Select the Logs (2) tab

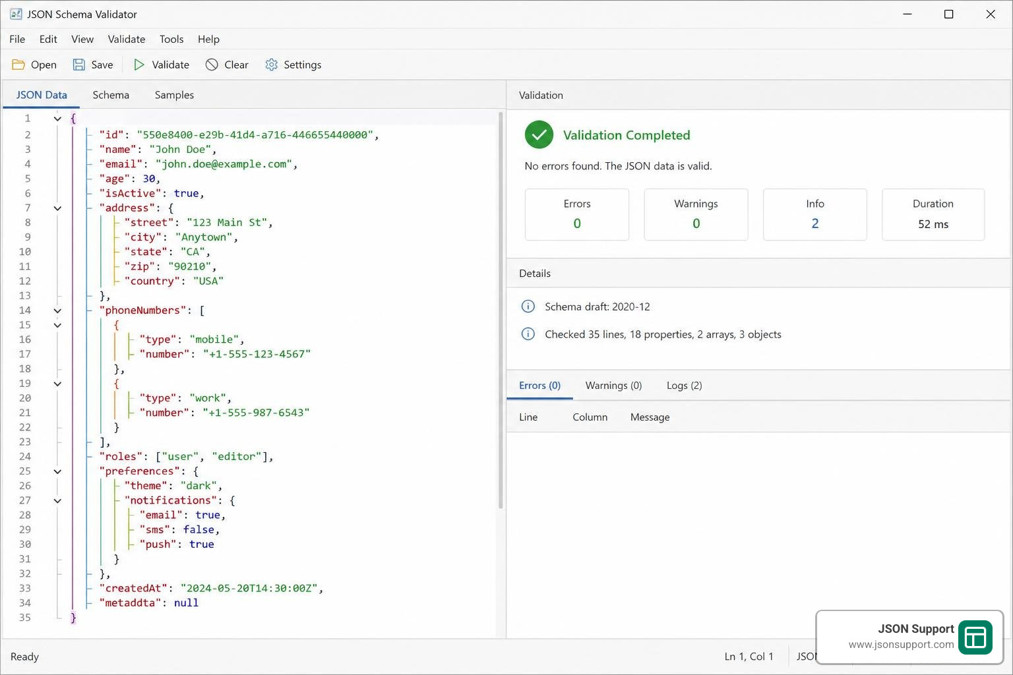coord(684,386)
